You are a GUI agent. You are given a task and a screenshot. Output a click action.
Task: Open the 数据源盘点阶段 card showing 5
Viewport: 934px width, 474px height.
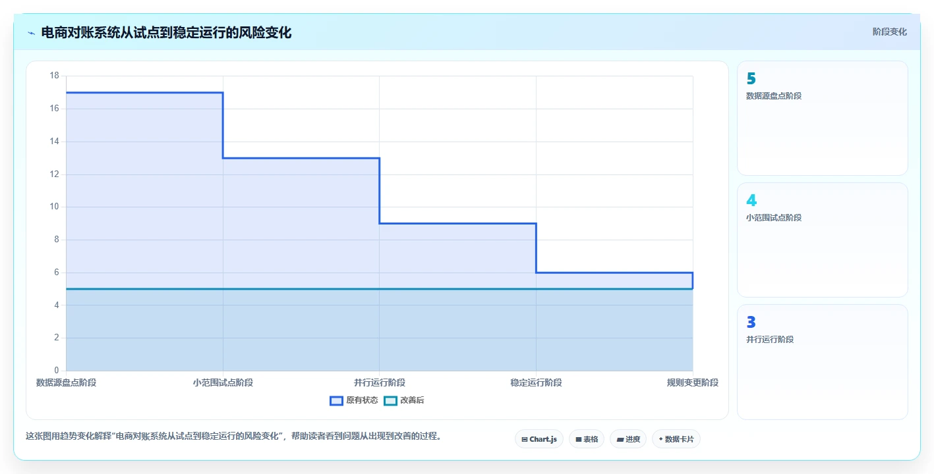coord(822,118)
